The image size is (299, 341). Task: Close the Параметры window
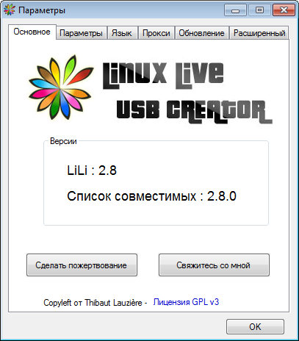pyautogui.click(x=284, y=10)
